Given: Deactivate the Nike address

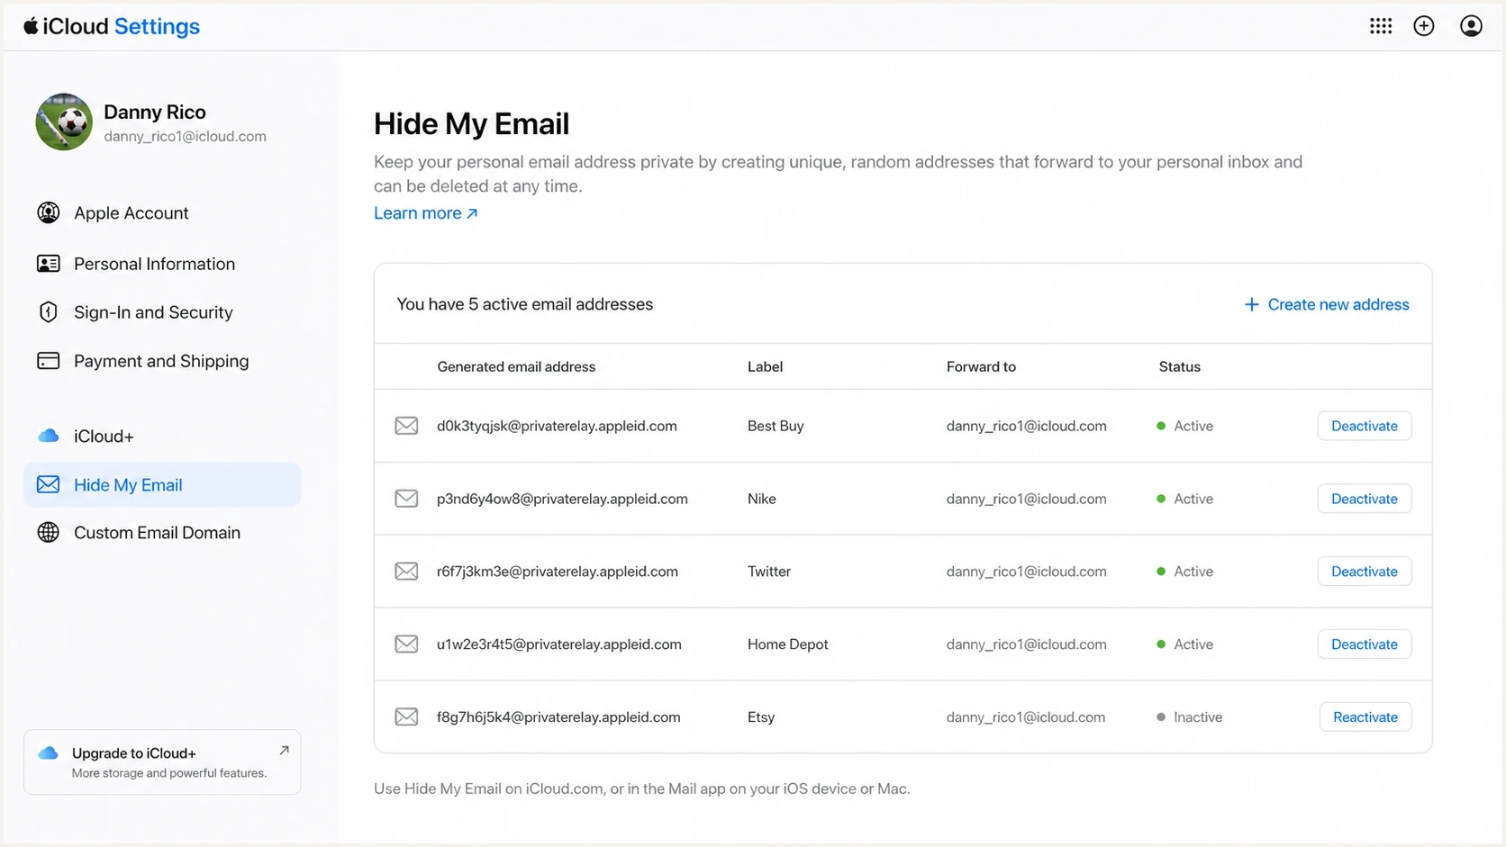Looking at the screenshot, I should 1364,499.
